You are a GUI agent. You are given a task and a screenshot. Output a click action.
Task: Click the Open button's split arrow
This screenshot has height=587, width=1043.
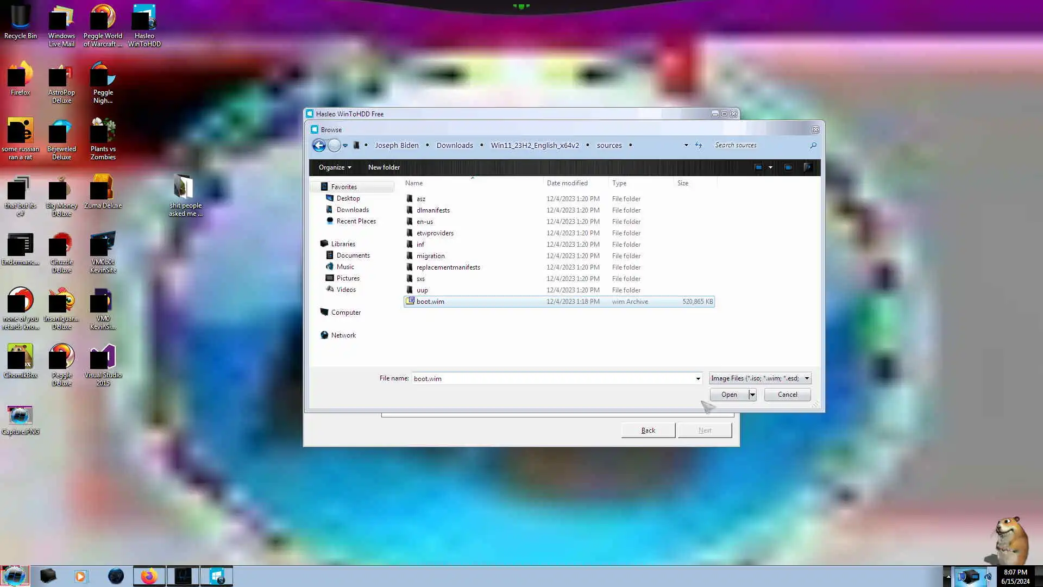[x=752, y=395]
